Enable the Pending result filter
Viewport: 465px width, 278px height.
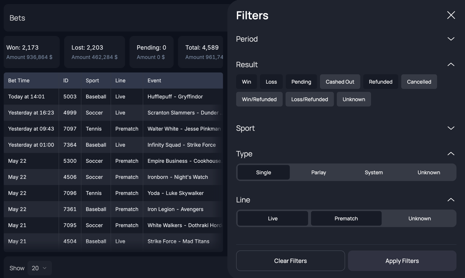[x=301, y=82]
